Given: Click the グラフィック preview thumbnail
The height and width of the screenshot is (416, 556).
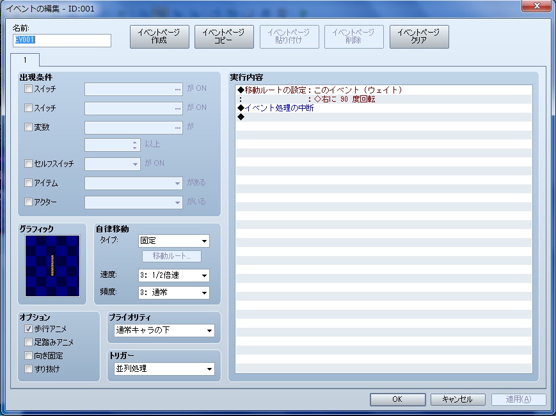Looking at the screenshot, I should [52, 266].
